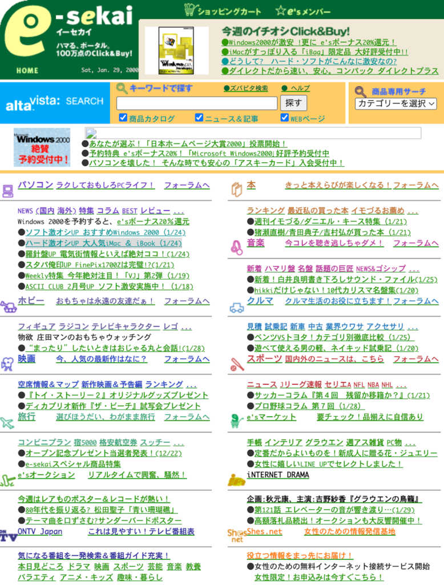This screenshot has width=444, height=585.
Task: Click the sports baseball bat icon
Action: coord(236,364)
